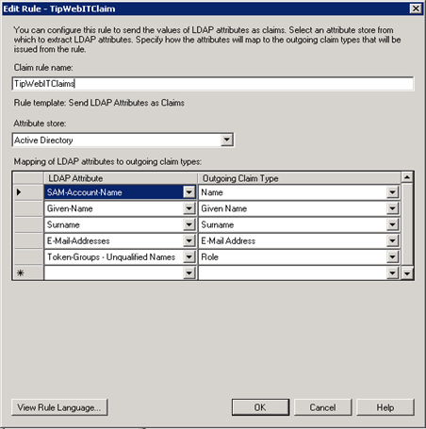The image size is (426, 429).
Task: Select the new row asterisk header
Action: 28,272
